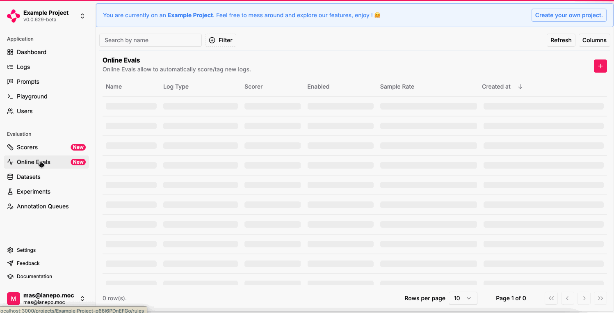Open the Settings label
This screenshot has height=313, width=614.
click(x=26, y=250)
